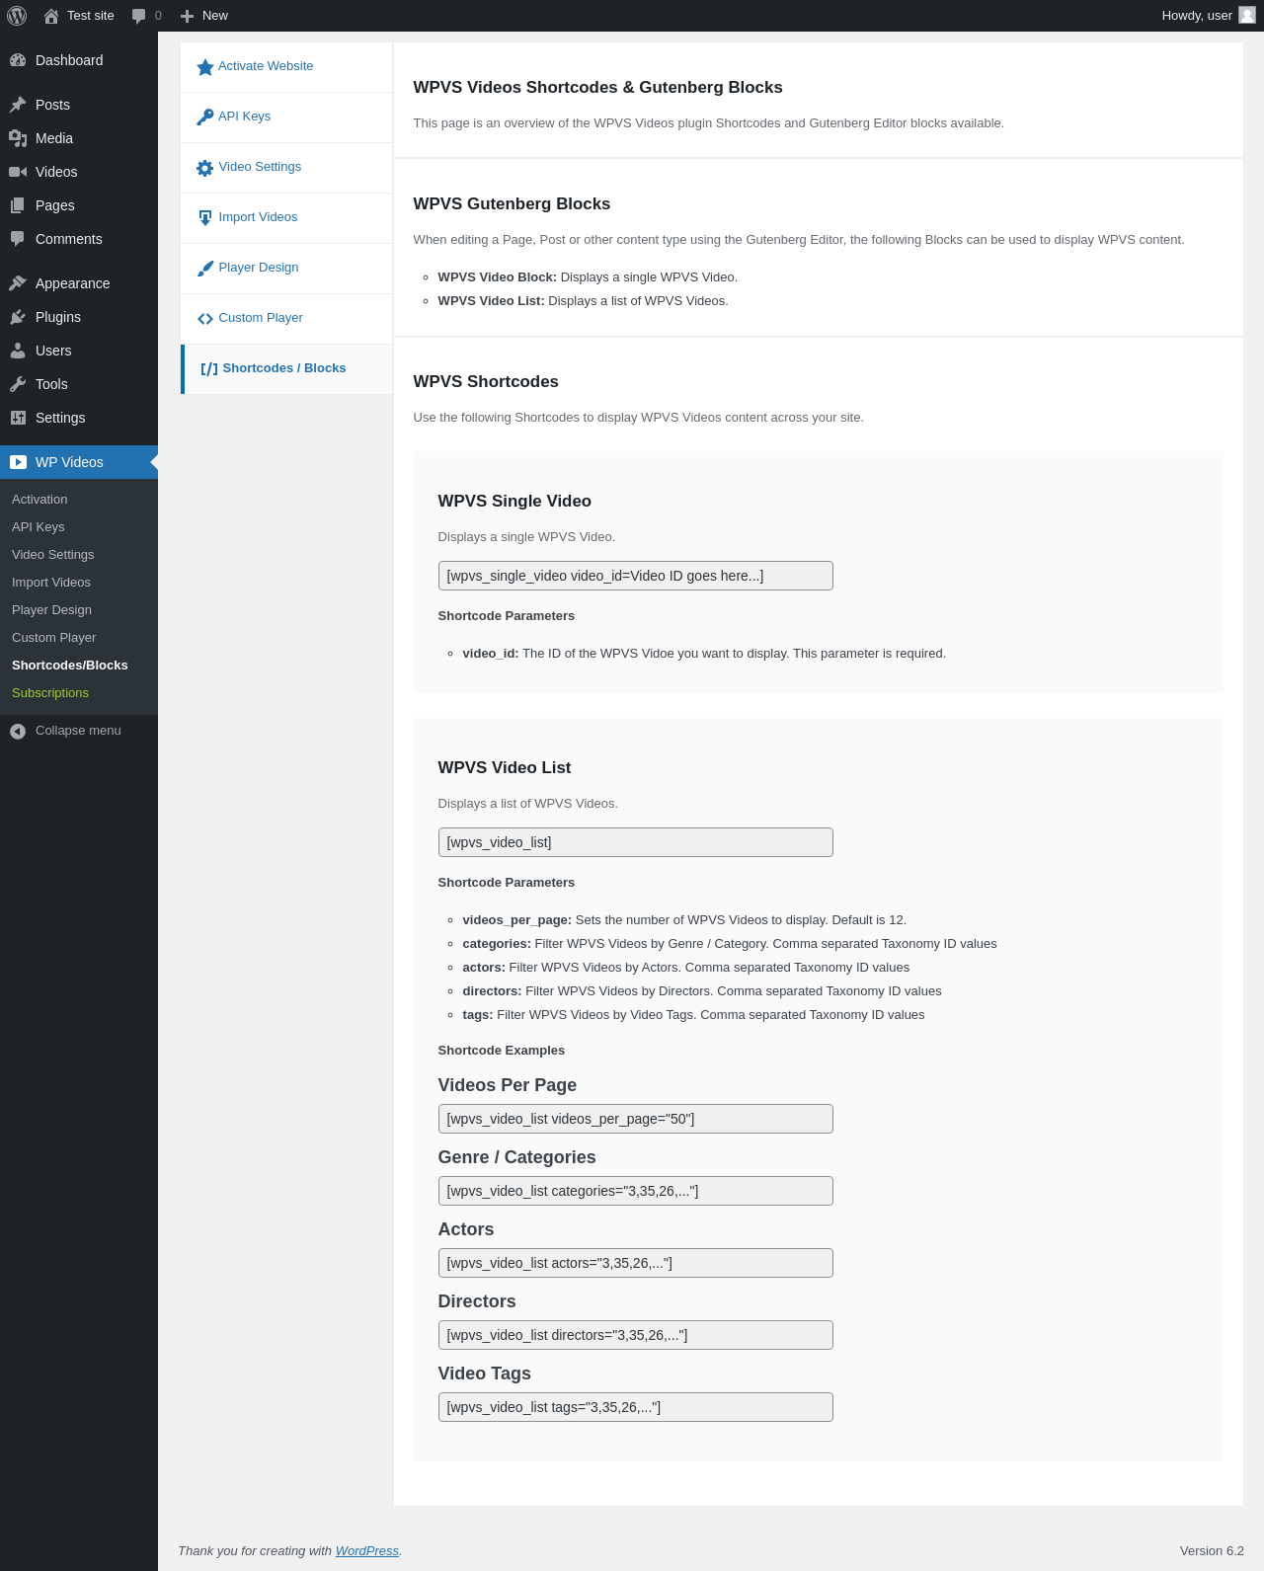Click the Import Videos download icon
Image resolution: width=1264 pixels, height=1571 pixels.
(x=205, y=217)
